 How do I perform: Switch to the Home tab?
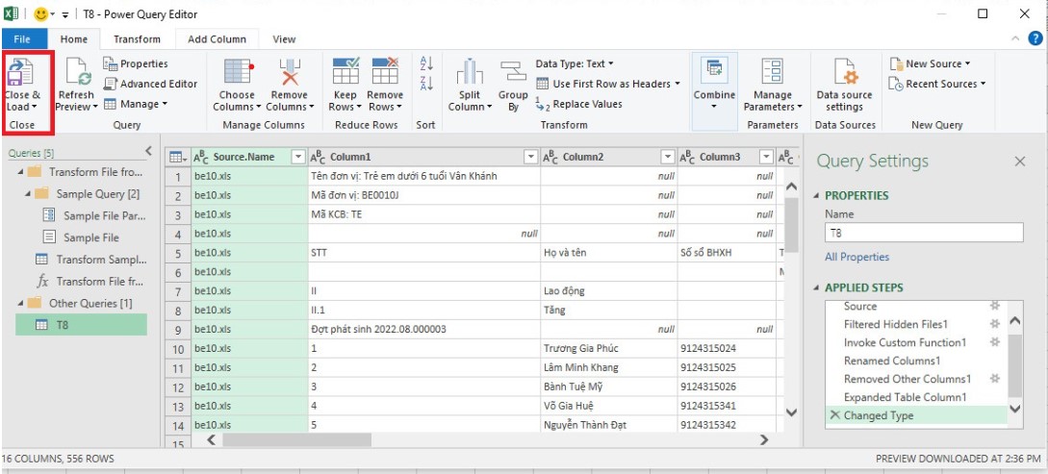73,39
